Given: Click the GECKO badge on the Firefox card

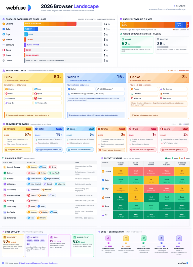Looking at the screenshot, I should click(x=122, y=129).
